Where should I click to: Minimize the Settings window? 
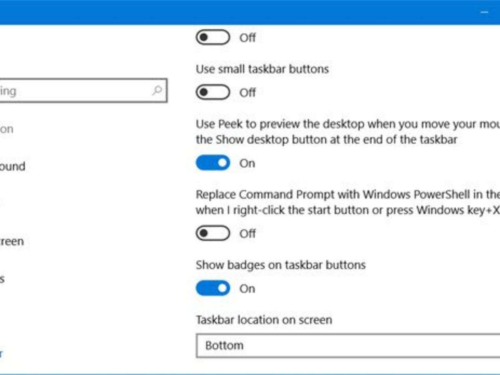(x=485, y=12)
